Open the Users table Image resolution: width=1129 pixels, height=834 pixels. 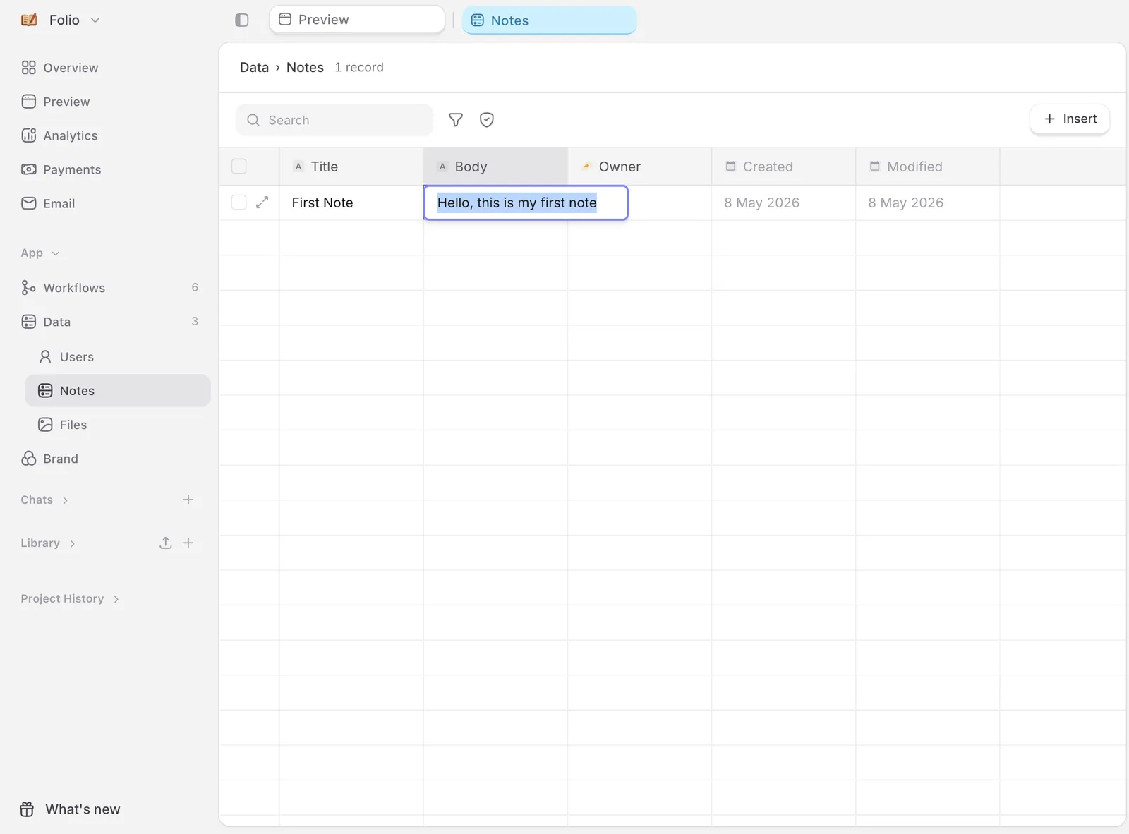[77, 357]
